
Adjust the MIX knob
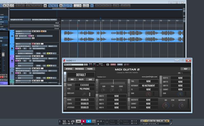166,106
